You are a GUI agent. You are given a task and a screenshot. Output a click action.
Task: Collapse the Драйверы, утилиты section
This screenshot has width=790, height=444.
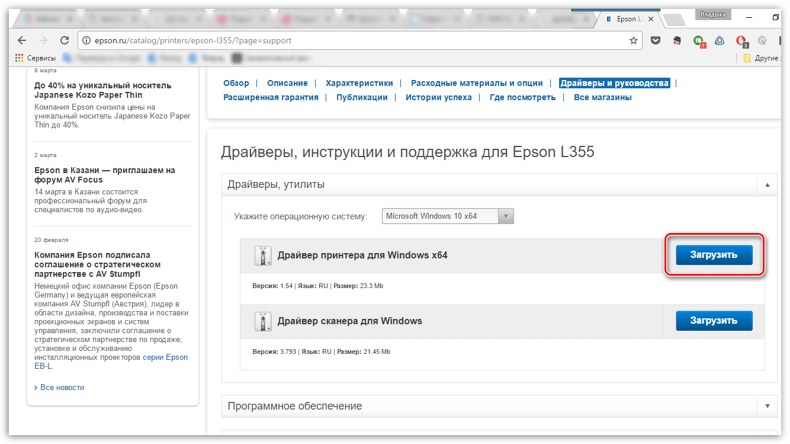[x=767, y=185]
